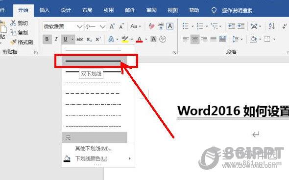Open the 邮件 (Mailings) tab
This screenshot has width=289, height=180.
(x=130, y=10)
